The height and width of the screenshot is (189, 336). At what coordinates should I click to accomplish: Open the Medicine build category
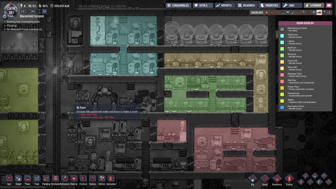point(74,179)
